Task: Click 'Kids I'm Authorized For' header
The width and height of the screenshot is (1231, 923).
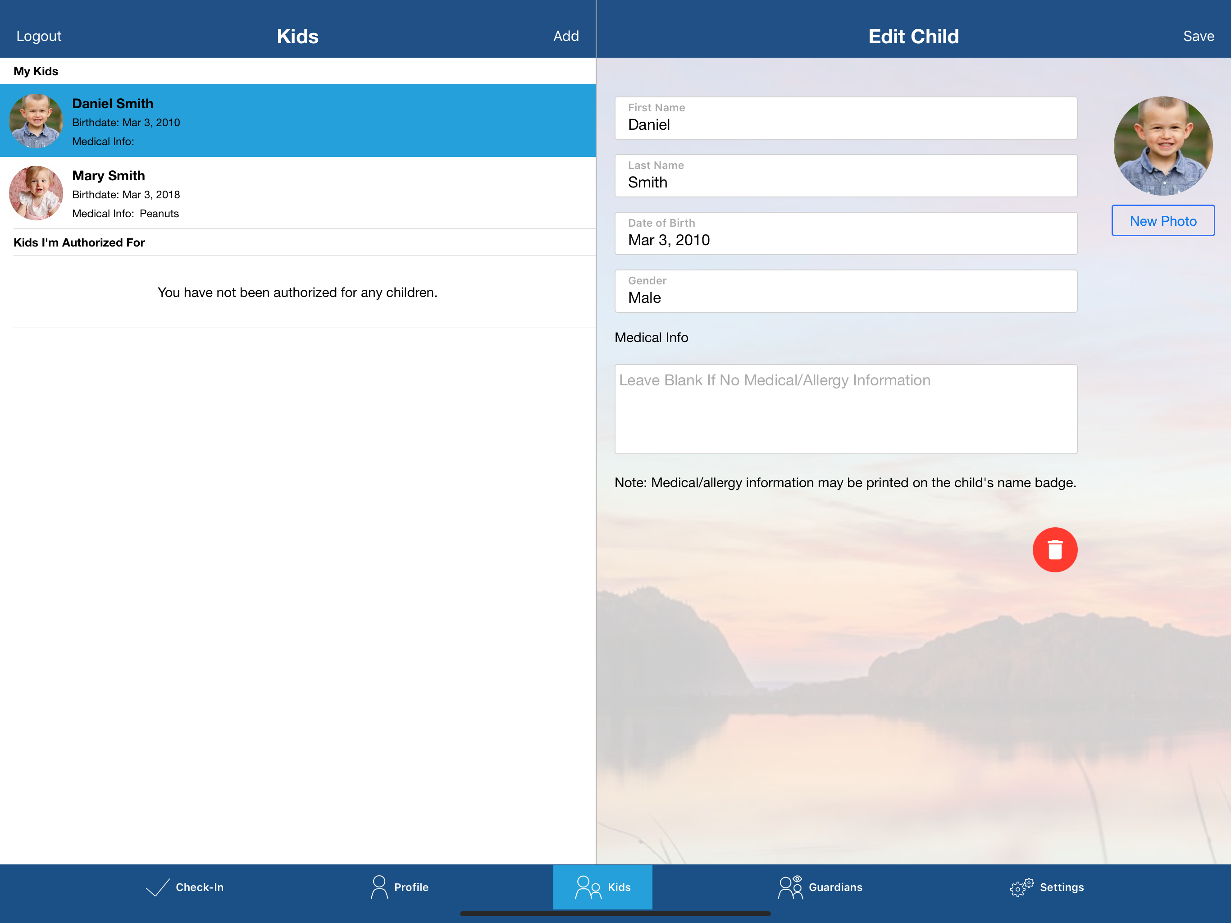Action: click(79, 242)
